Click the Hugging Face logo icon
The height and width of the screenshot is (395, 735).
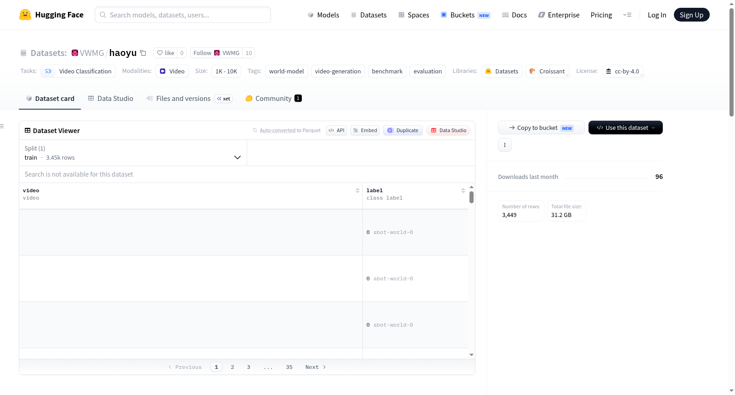click(x=25, y=15)
